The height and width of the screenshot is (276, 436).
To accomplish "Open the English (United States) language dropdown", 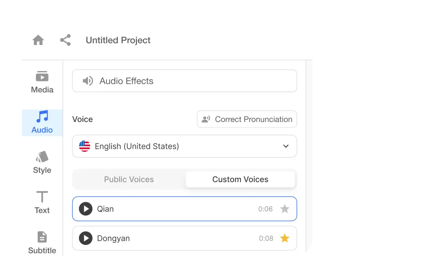I will point(185,146).
